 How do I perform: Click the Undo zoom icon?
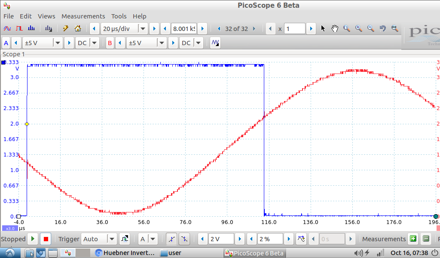coord(382,29)
